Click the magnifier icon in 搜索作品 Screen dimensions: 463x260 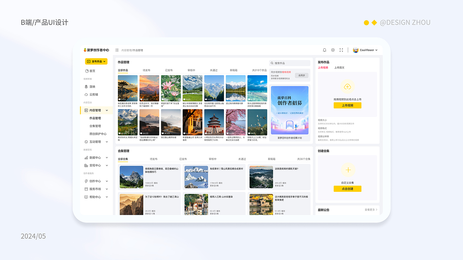[272, 63]
